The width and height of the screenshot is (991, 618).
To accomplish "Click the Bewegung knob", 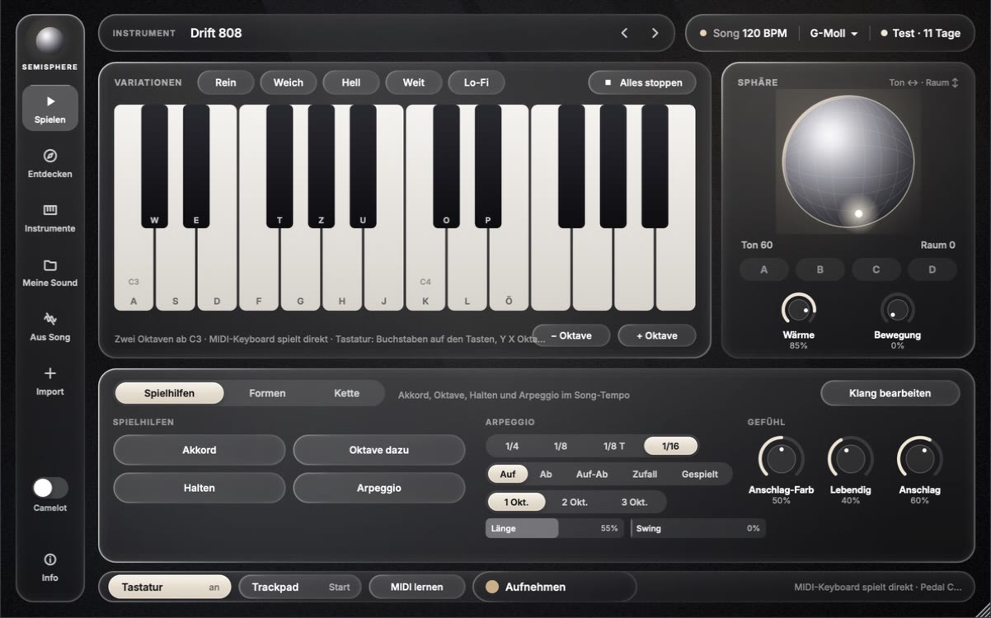I will pos(897,310).
